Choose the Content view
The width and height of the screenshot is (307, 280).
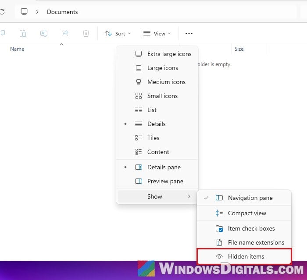click(157, 152)
